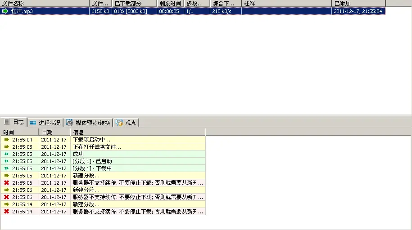Open the 观点 tab
This screenshot has height=230, width=412.
coord(127,123)
